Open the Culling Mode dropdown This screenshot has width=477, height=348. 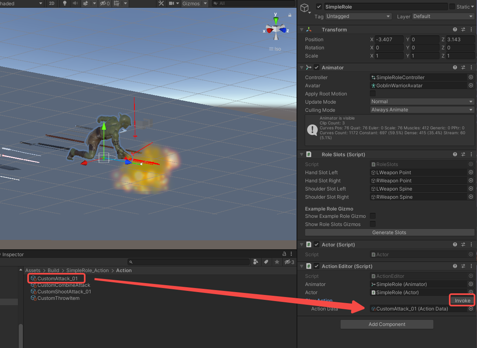pos(422,110)
